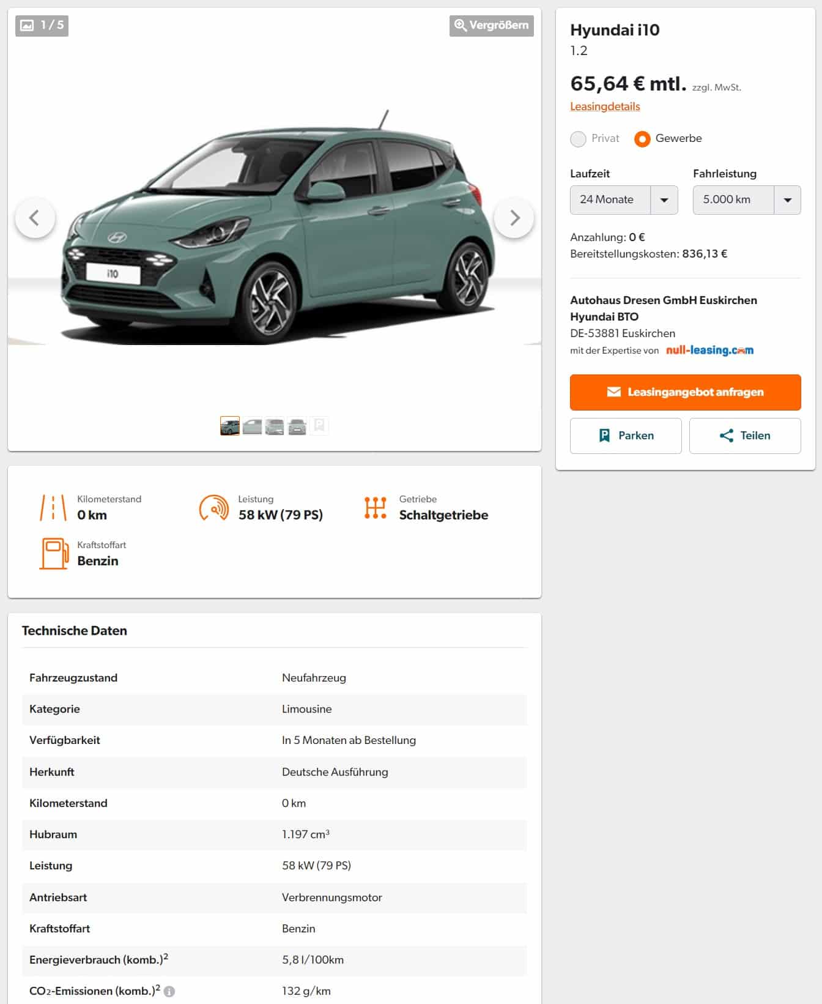
Task: Click the CO2-Emissionen info icon
Action: (x=169, y=991)
